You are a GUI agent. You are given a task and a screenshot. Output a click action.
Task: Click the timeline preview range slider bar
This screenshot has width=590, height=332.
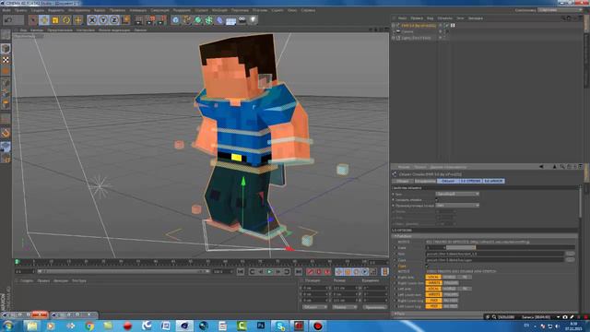coord(123,271)
